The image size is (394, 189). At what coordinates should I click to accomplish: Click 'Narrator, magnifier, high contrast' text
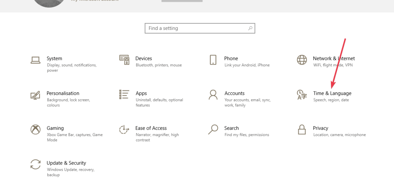(157, 138)
